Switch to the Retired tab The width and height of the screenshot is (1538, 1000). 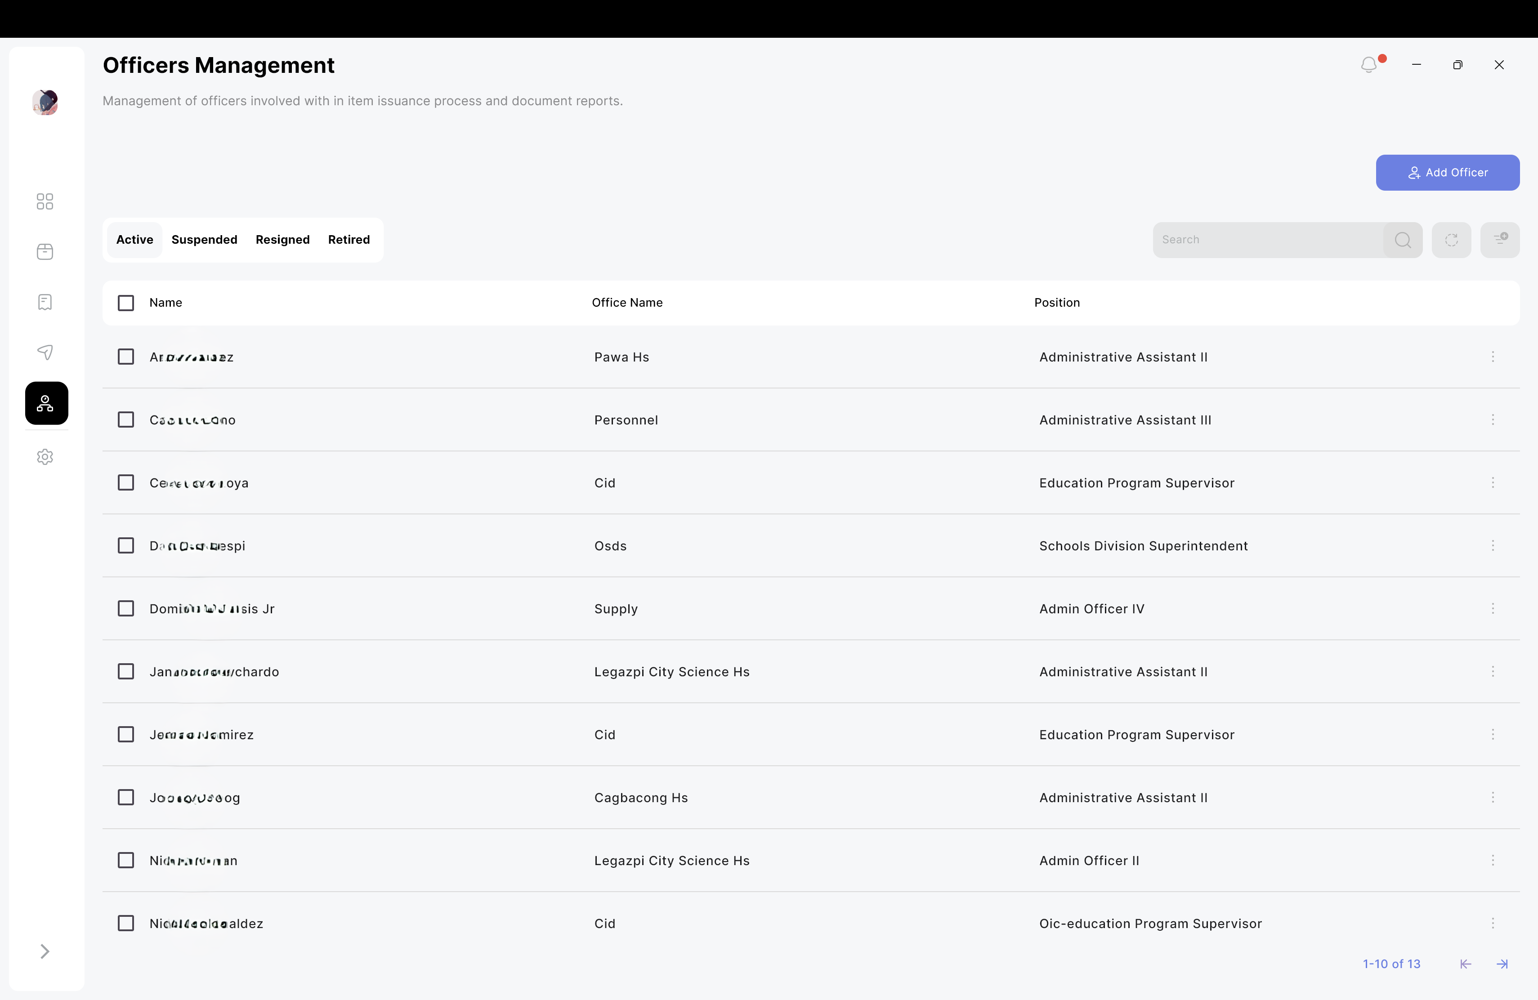[x=349, y=240]
